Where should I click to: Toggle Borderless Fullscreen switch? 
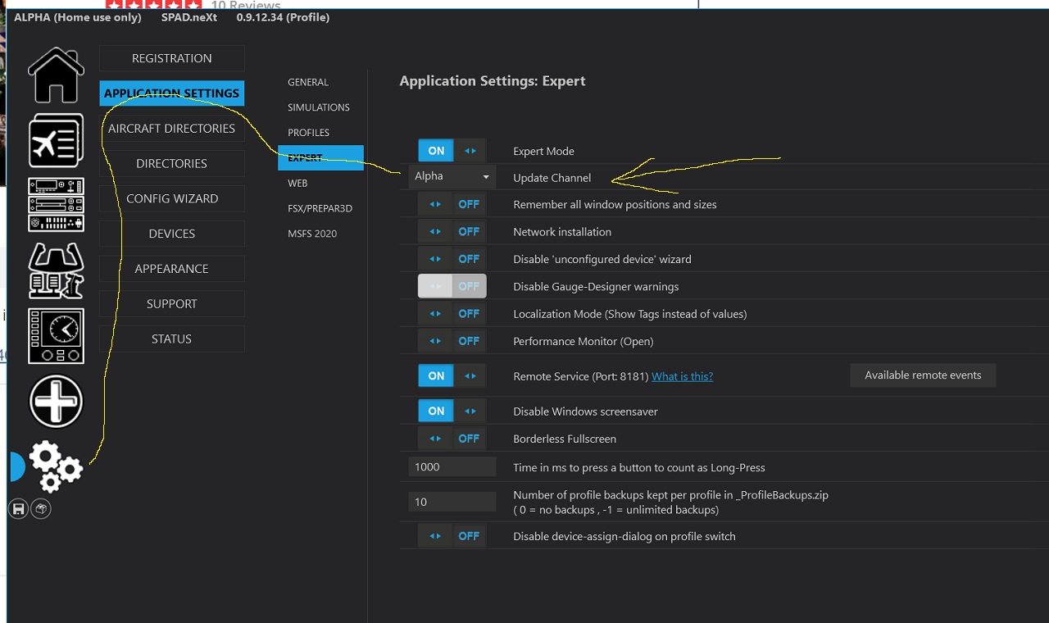[x=452, y=439]
